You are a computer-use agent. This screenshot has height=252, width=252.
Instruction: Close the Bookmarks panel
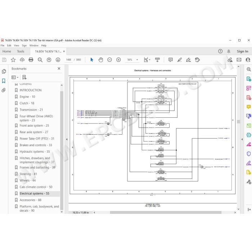point(59,68)
